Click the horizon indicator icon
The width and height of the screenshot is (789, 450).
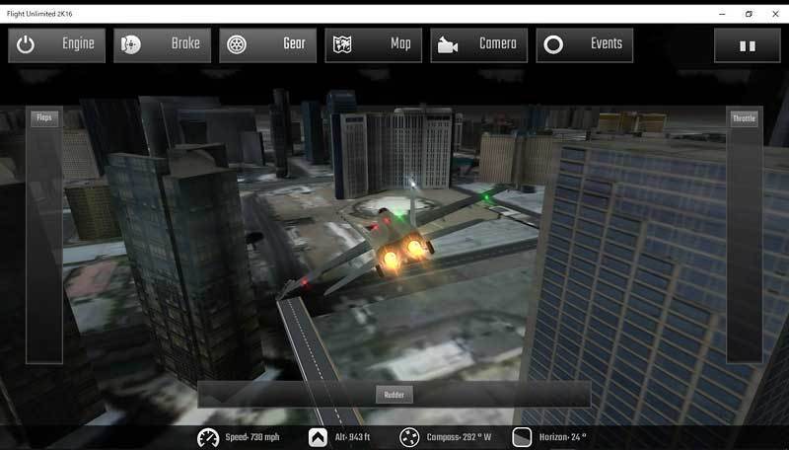[x=522, y=437]
